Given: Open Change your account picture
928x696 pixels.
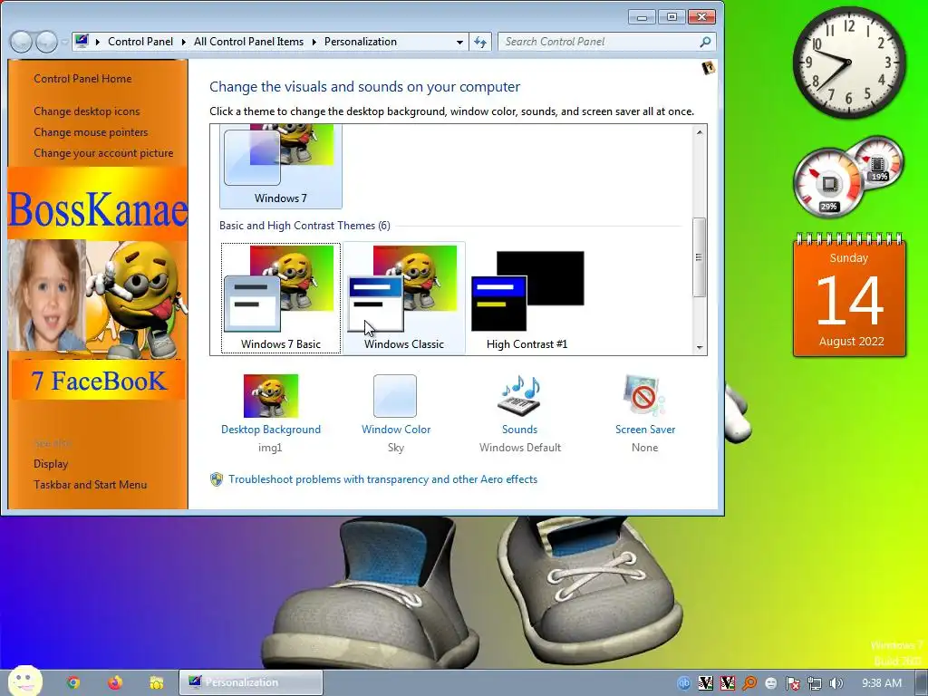Looking at the screenshot, I should pyautogui.click(x=103, y=152).
